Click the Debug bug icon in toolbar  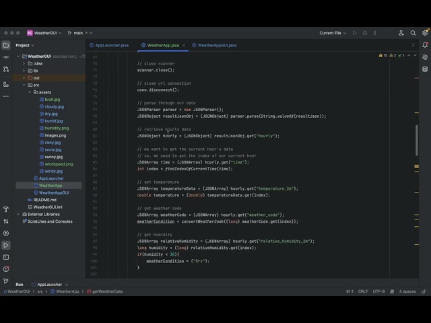365,33
